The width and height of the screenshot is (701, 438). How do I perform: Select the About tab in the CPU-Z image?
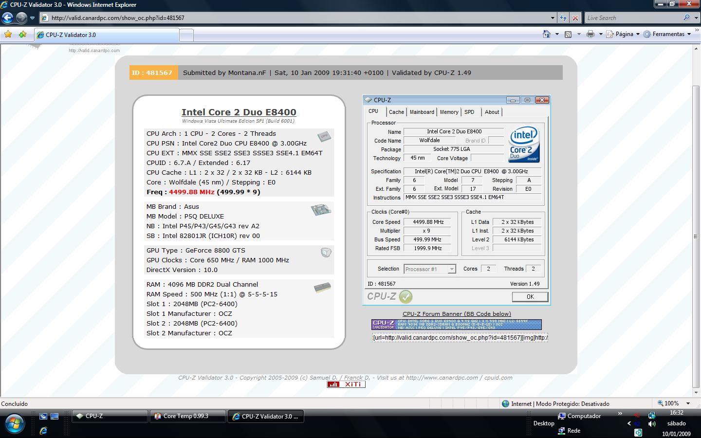click(x=492, y=112)
